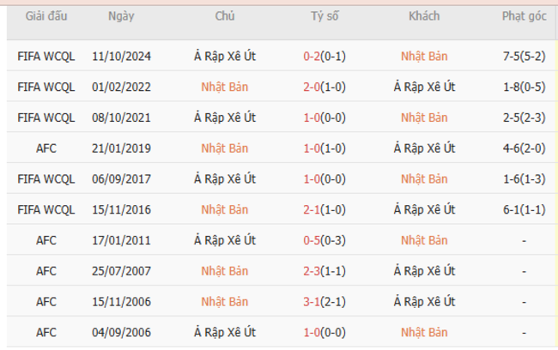Click the "Phạt góc" column header
558x350 pixels.
tap(523, 17)
